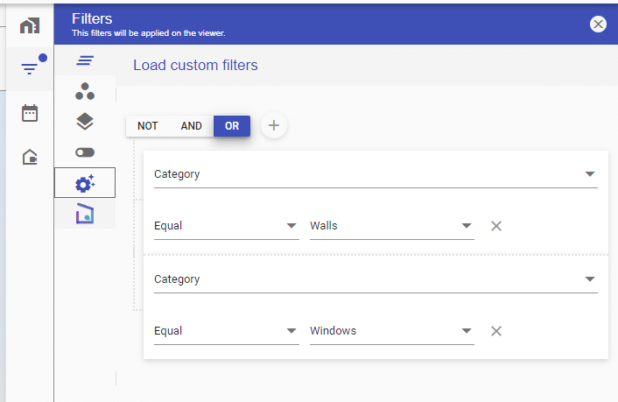Open the Walls value dropdown
The height and width of the screenshot is (402, 618).
click(392, 226)
